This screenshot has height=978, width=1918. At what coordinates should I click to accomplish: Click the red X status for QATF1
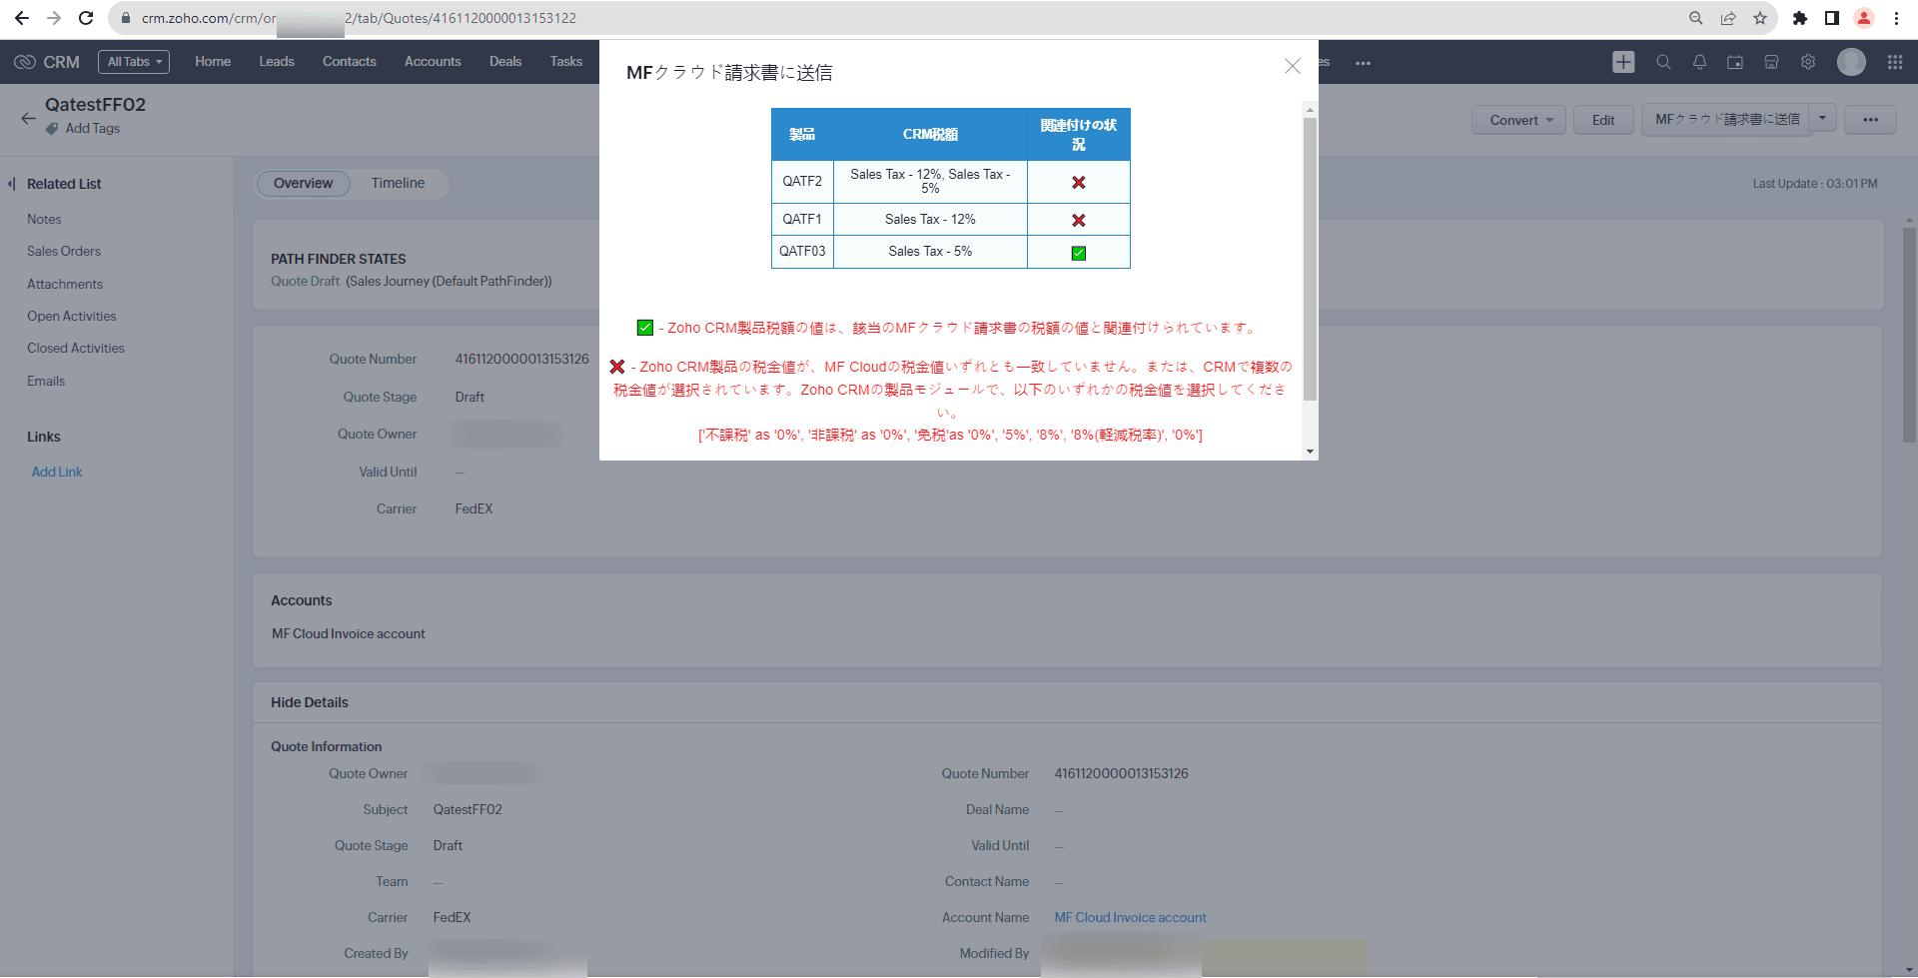pos(1079,221)
